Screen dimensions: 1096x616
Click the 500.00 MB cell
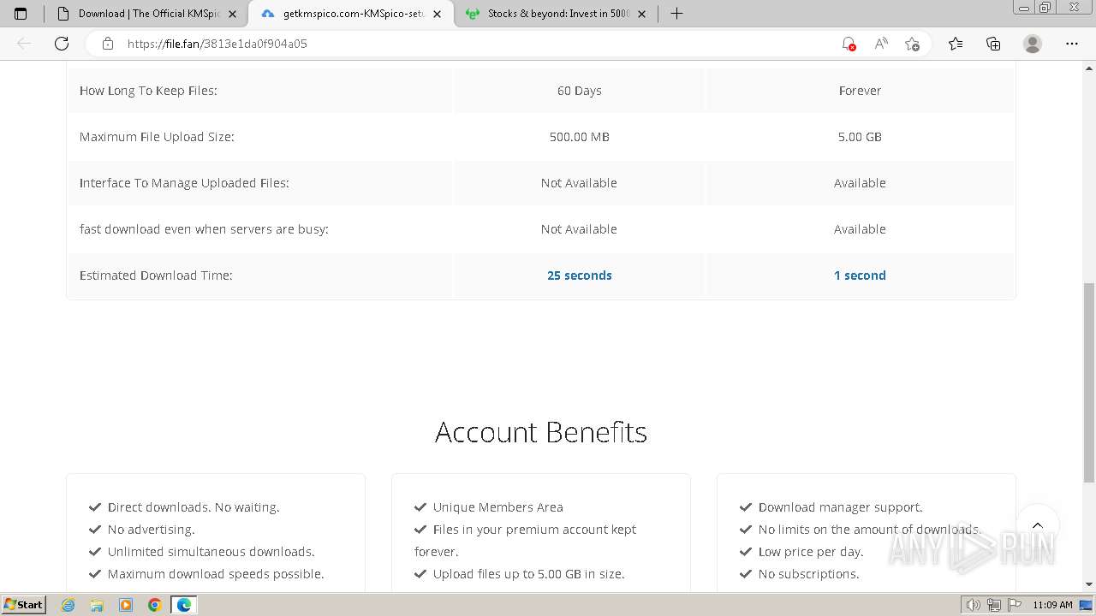coord(580,137)
